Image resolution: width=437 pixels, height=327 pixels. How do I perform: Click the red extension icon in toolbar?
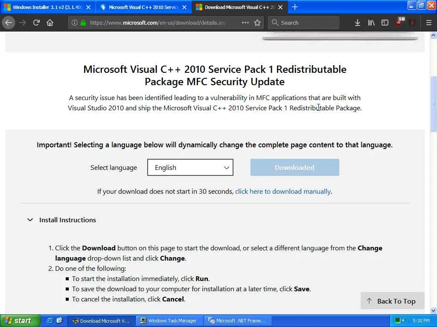(x=413, y=23)
